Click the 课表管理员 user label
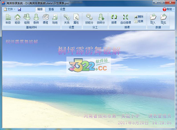Screen dimensions: 177x130 160,116
